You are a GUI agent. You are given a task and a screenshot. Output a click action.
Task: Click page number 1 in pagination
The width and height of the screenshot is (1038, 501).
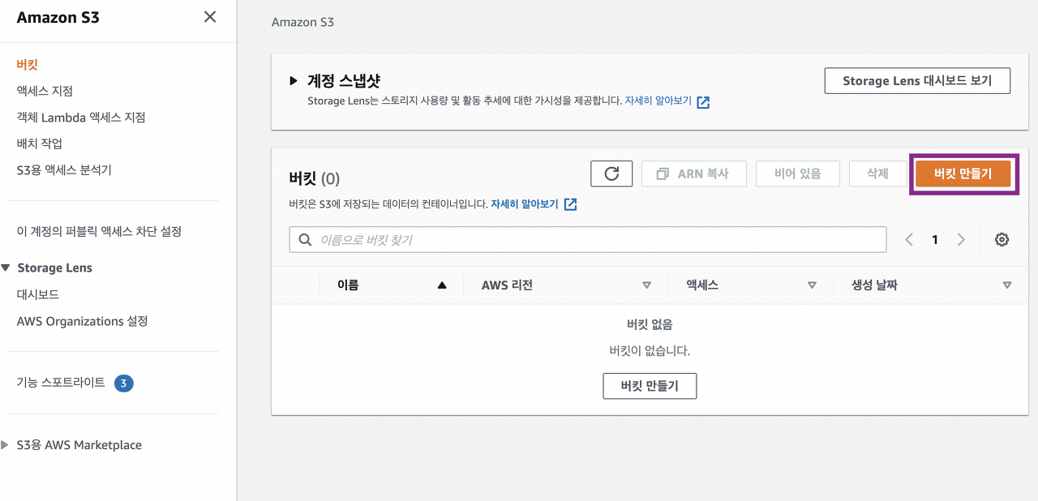tap(935, 240)
